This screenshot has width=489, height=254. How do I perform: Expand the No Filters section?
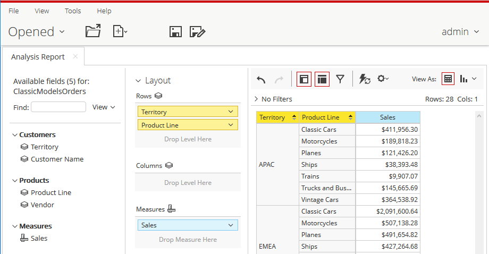coord(256,99)
